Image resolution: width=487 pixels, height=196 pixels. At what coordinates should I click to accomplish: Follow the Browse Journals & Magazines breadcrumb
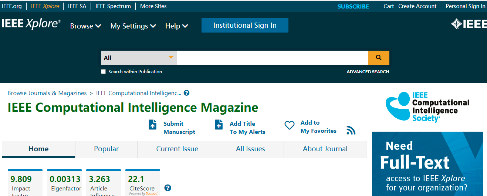coord(47,93)
